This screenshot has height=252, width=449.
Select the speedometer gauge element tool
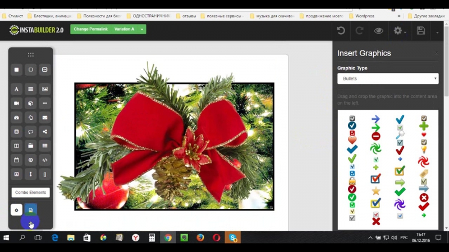tap(17, 118)
